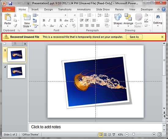The height and width of the screenshot is (139, 168).
Task: Open the Review tab
Action: point(119,9)
